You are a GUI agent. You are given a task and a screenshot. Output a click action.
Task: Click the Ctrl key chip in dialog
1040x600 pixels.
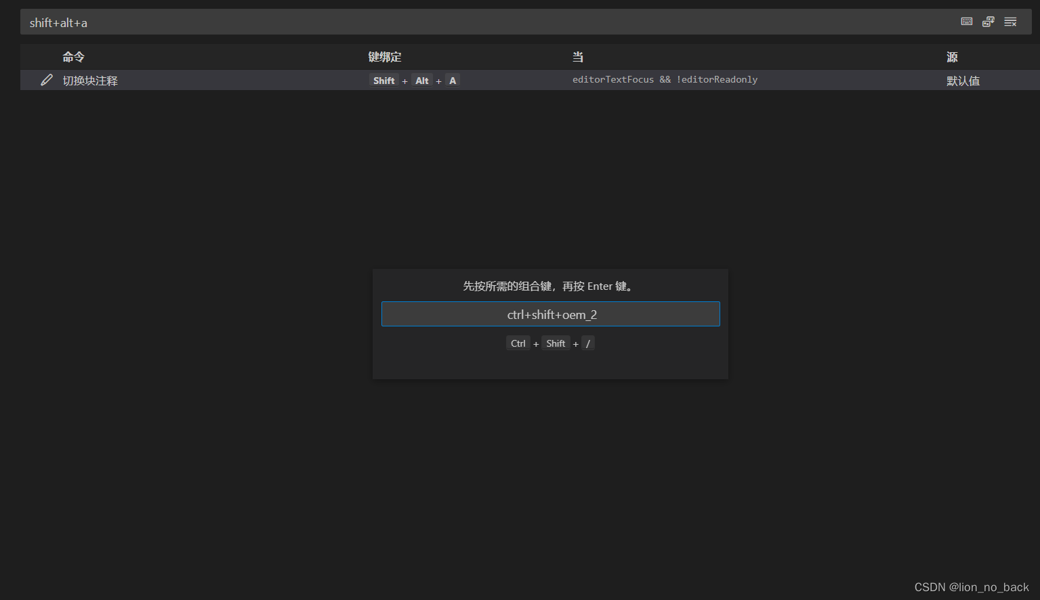(518, 343)
